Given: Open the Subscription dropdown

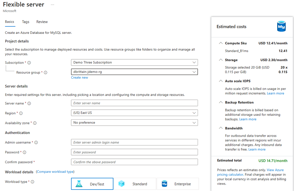Looking at the screenshot, I should 134,63.
